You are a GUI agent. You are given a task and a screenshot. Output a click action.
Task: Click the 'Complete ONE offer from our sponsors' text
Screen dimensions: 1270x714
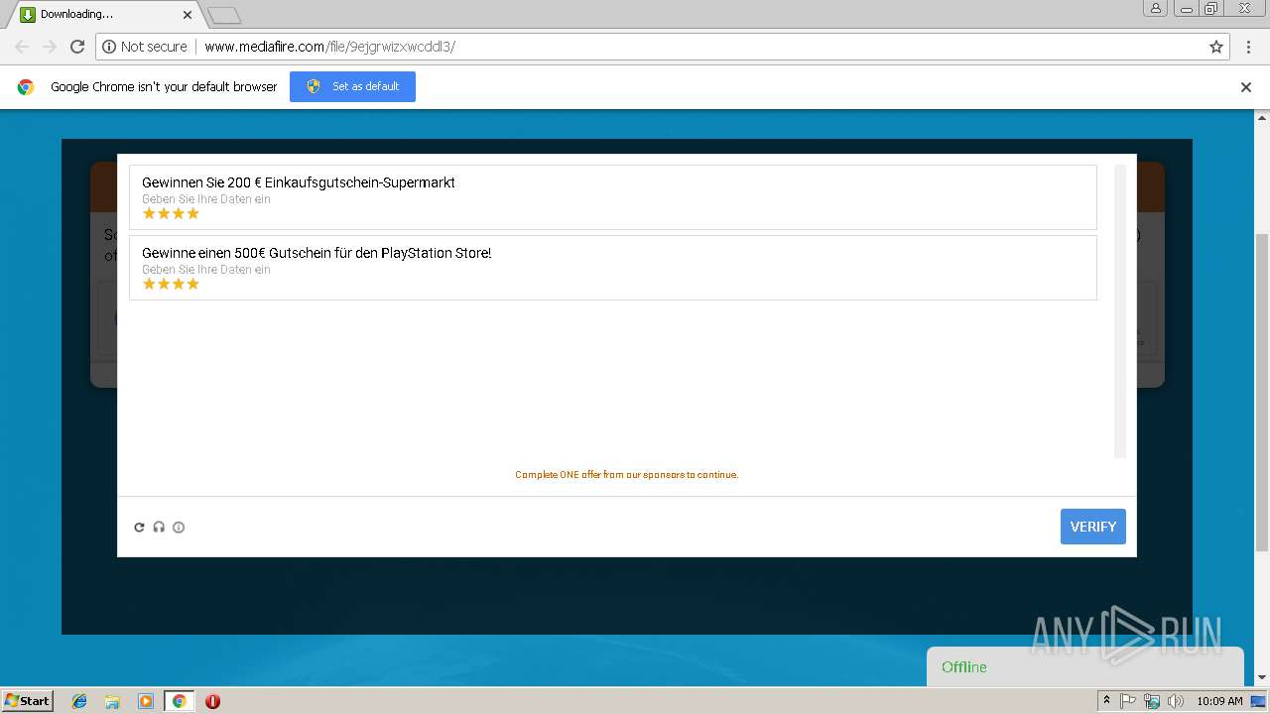pos(627,475)
